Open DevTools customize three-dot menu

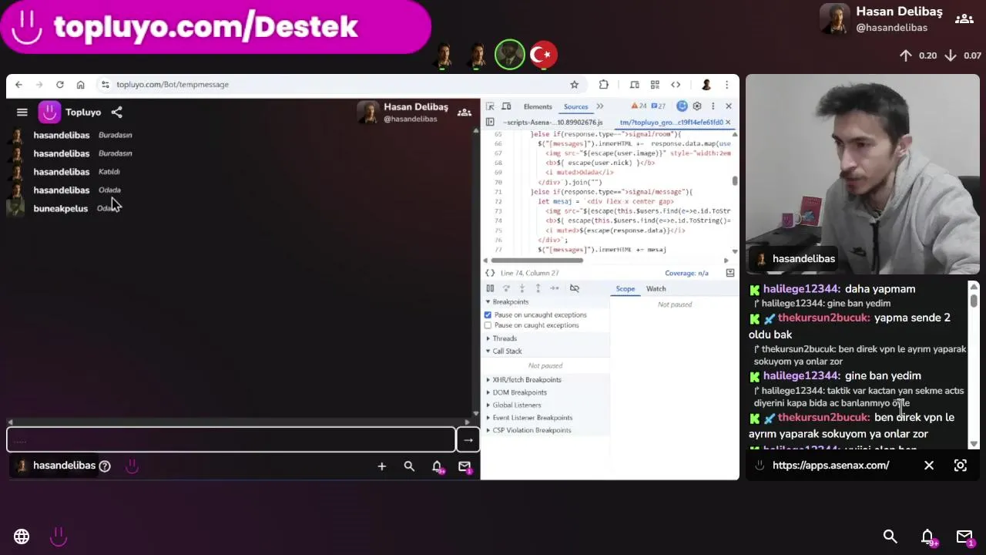coord(713,106)
